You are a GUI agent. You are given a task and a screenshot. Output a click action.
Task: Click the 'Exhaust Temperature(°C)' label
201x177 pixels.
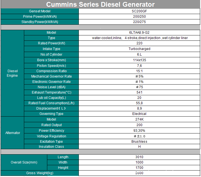pos(52,92)
